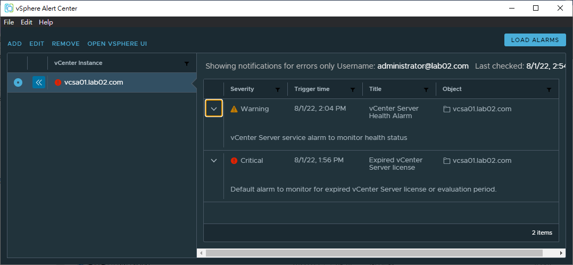This screenshot has height=265, width=573.
Task: Click Expired vCenter Server license title
Action: (x=396, y=164)
